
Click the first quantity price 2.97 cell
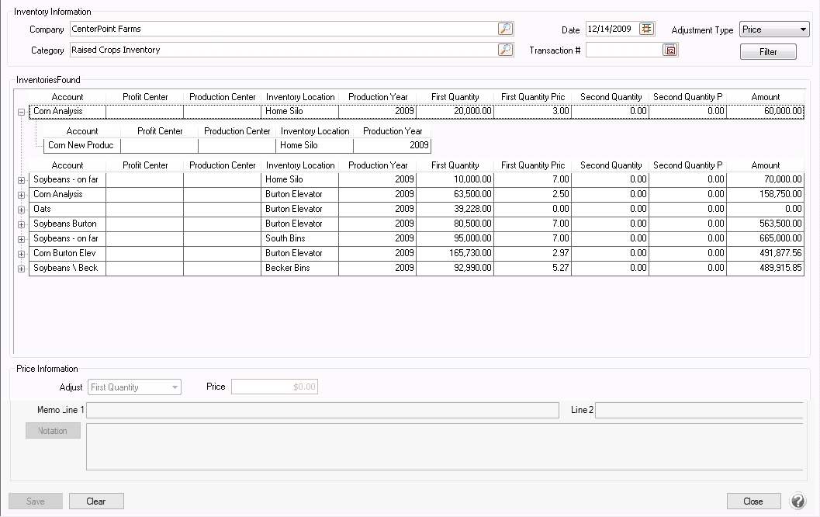[x=532, y=253]
